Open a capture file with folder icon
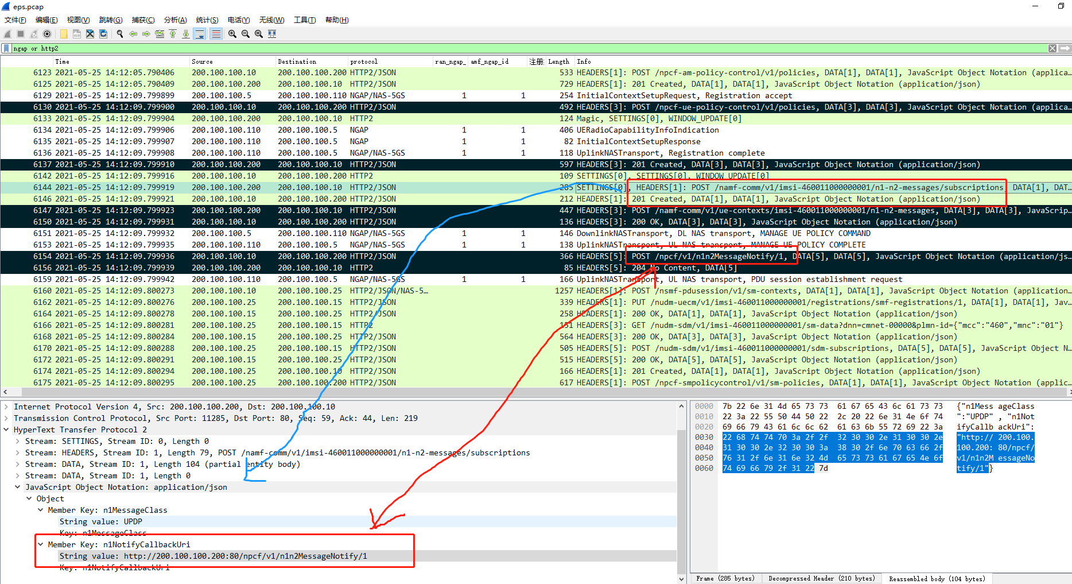The image size is (1072, 584). click(64, 34)
